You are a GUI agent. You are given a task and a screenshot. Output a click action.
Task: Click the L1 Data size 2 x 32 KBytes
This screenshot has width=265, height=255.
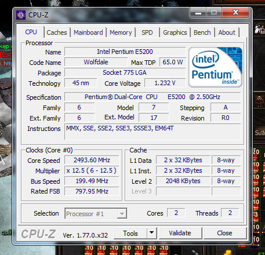[x=183, y=160]
